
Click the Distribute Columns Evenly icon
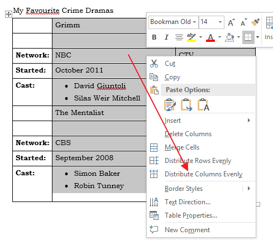pos(154,174)
